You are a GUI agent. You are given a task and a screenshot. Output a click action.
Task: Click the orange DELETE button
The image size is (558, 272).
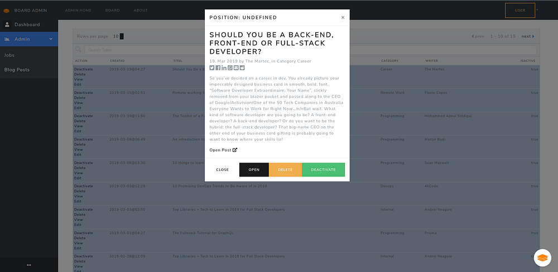[x=285, y=170]
